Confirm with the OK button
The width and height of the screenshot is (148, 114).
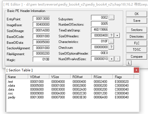pos(137,14)
